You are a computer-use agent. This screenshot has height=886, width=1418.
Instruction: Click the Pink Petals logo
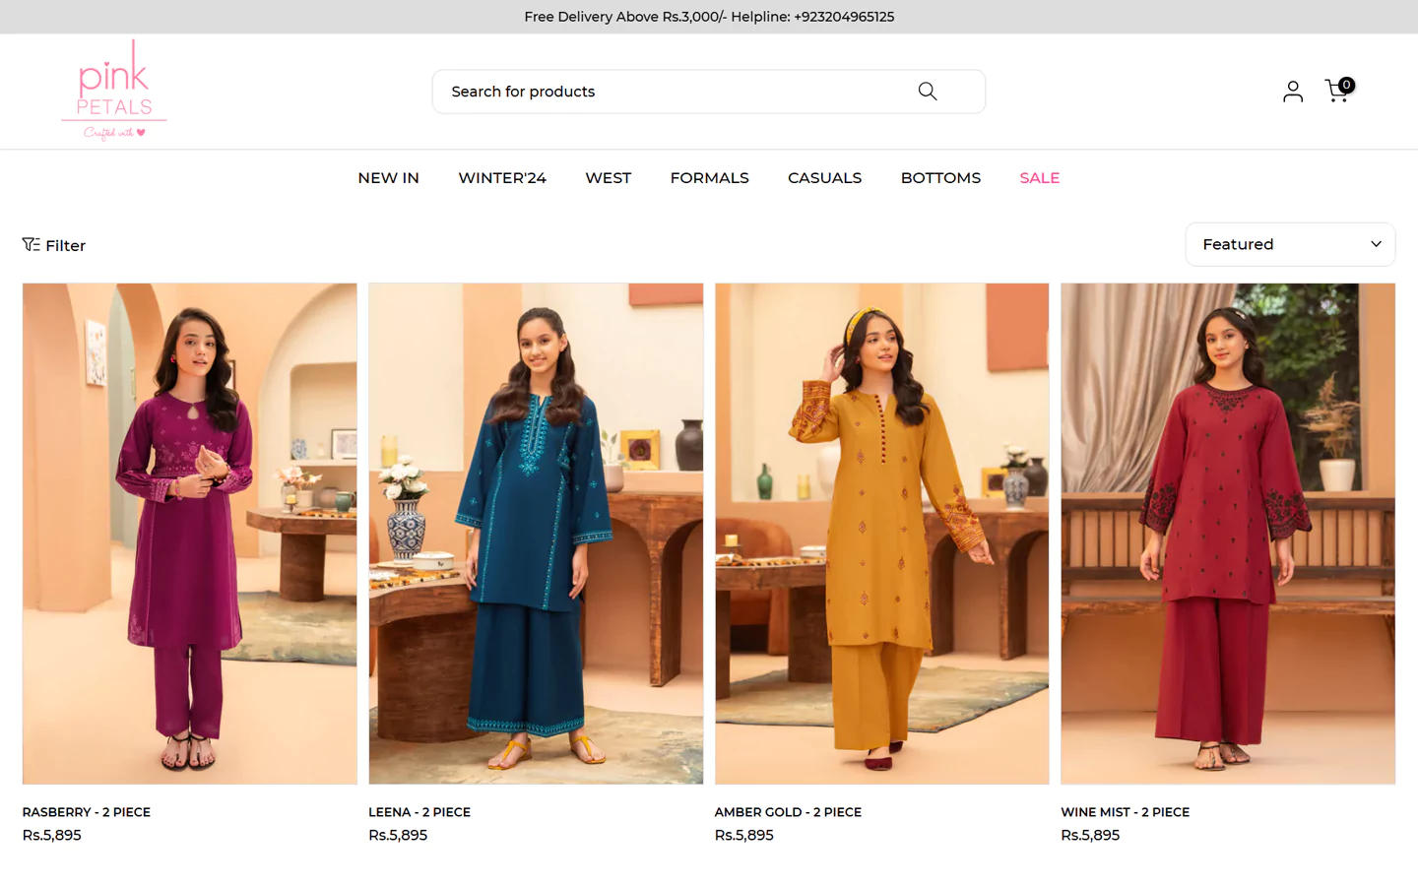tap(114, 91)
